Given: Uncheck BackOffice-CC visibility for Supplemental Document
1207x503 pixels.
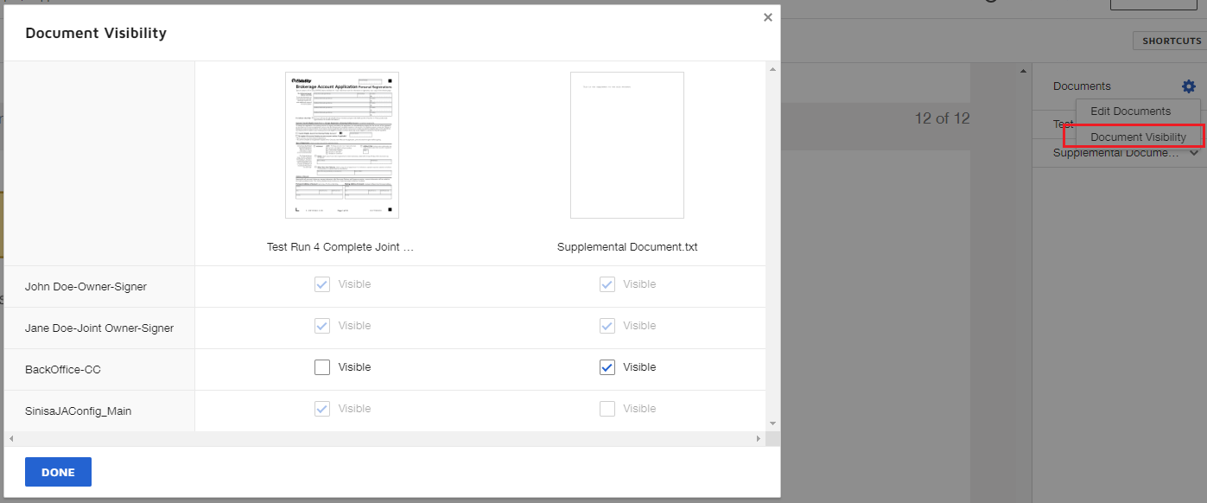Looking at the screenshot, I should [607, 367].
